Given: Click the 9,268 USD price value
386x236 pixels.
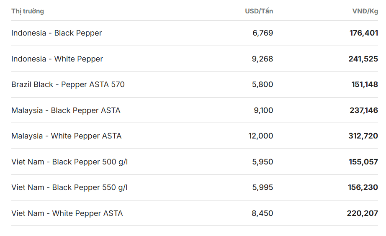Looking at the screenshot, I should pos(262,59).
